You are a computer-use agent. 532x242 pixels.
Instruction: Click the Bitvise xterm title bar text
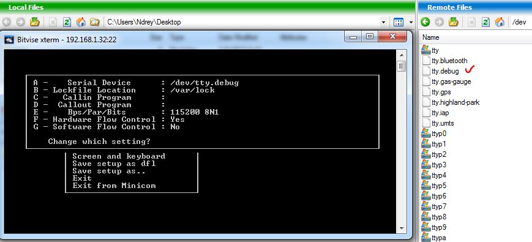67,40
